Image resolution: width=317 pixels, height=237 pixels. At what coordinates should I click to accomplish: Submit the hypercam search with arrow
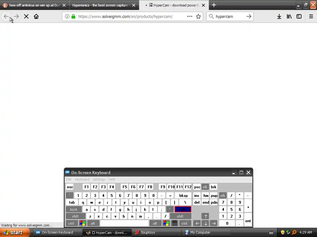point(249,17)
